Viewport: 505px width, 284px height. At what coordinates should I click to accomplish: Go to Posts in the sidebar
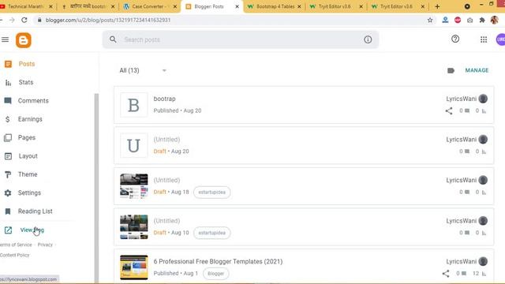tap(26, 64)
